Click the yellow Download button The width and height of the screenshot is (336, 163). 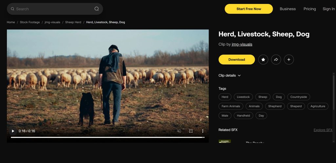(x=237, y=60)
